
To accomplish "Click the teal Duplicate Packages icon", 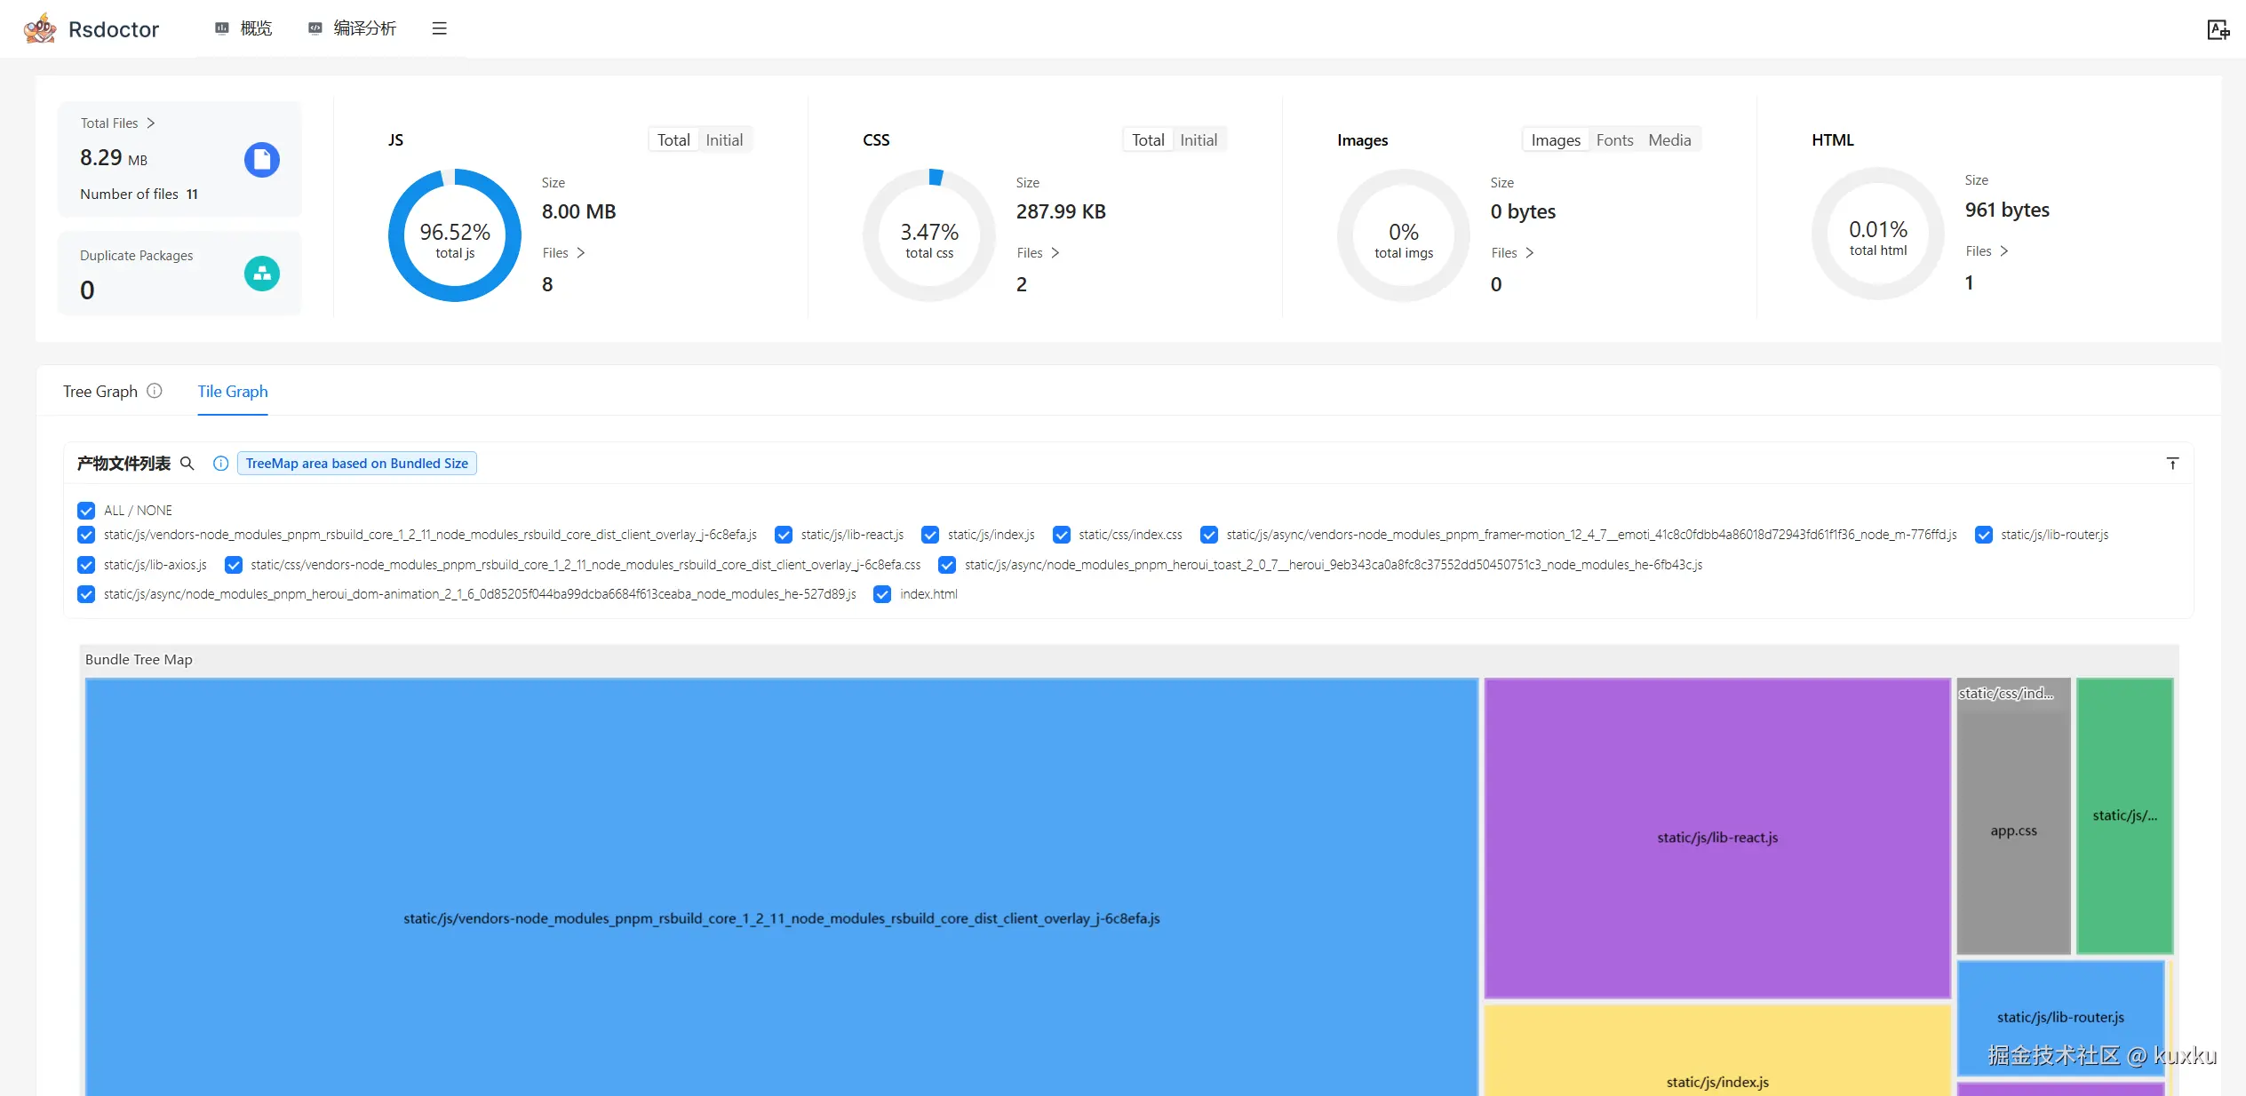I will coord(262,274).
